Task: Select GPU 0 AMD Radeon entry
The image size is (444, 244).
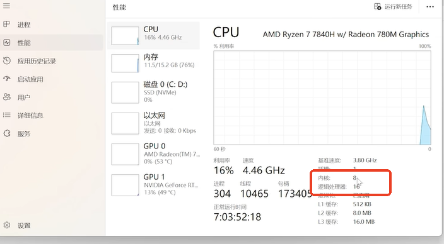Action: click(x=153, y=154)
